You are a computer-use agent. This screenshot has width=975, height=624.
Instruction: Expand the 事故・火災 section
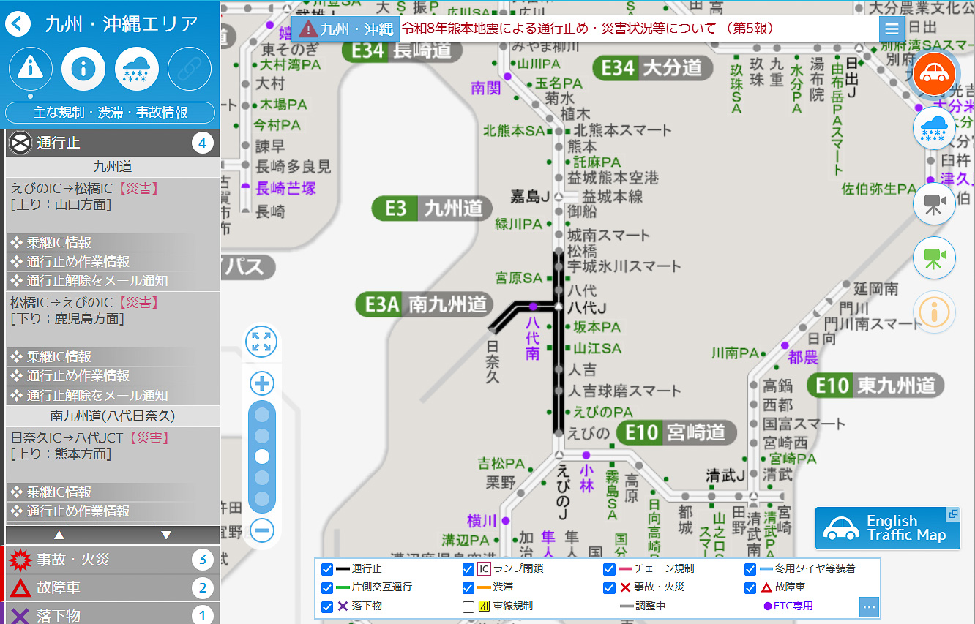(x=113, y=560)
